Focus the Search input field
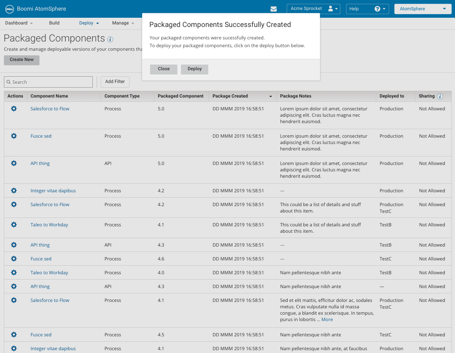 [48, 82]
